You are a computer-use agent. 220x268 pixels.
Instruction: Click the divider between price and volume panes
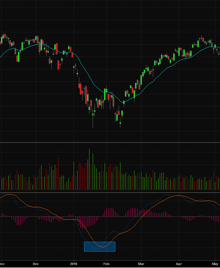(x=110, y=142)
